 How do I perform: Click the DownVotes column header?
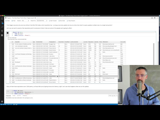coord(61,42)
